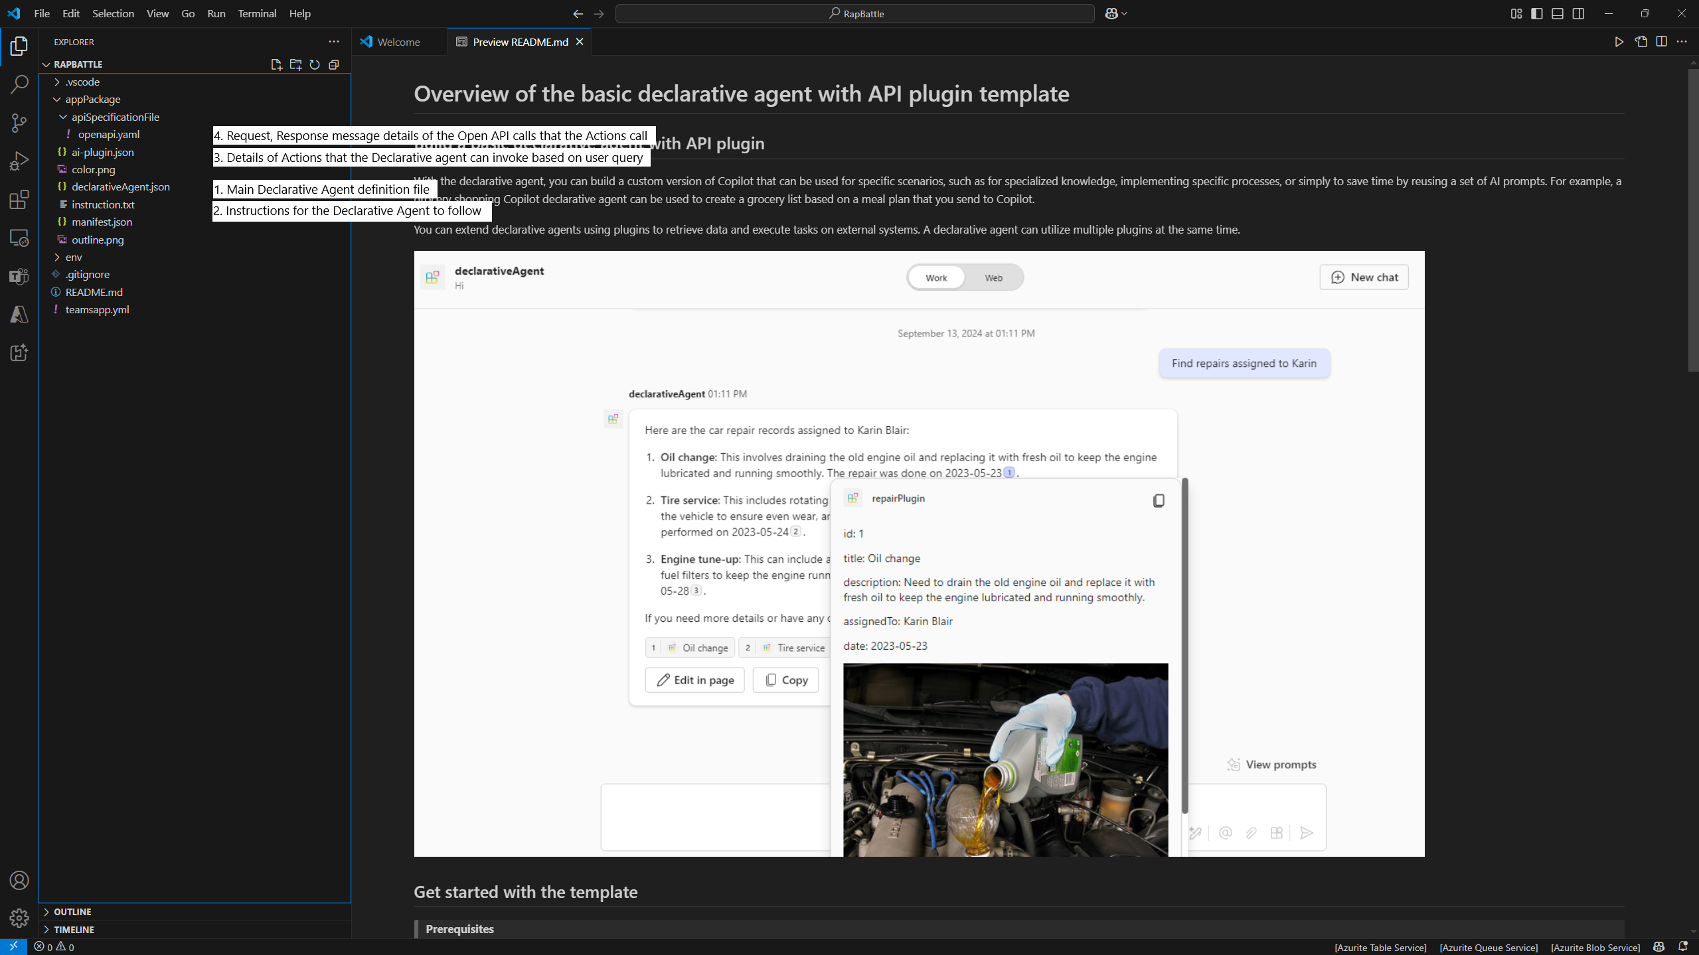
Task: Click the Azurite Queue Service status item
Action: click(1489, 947)
